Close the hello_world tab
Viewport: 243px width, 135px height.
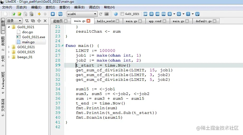pyautogui.click(x=118, y=21)
